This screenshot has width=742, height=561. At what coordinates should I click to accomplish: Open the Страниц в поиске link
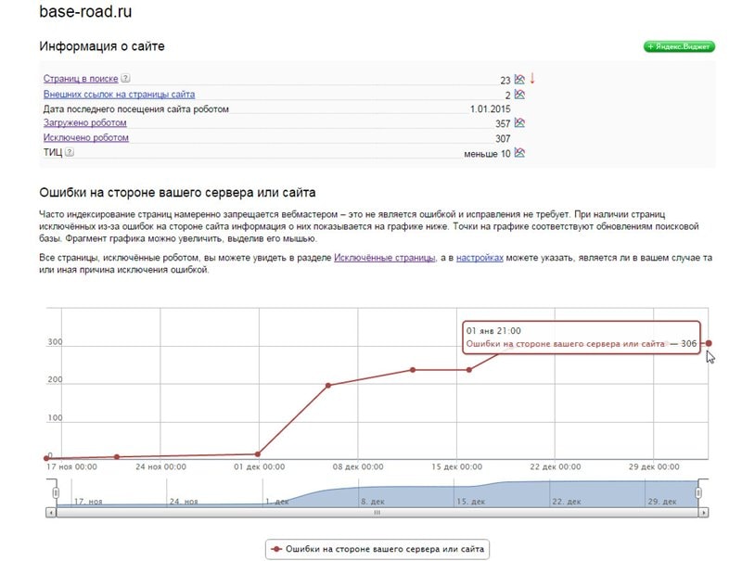[81, 80]
